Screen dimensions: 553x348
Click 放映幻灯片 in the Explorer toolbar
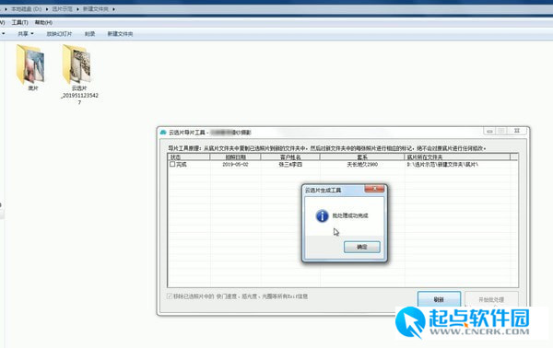pyautogui.click(x=59, y=34)
